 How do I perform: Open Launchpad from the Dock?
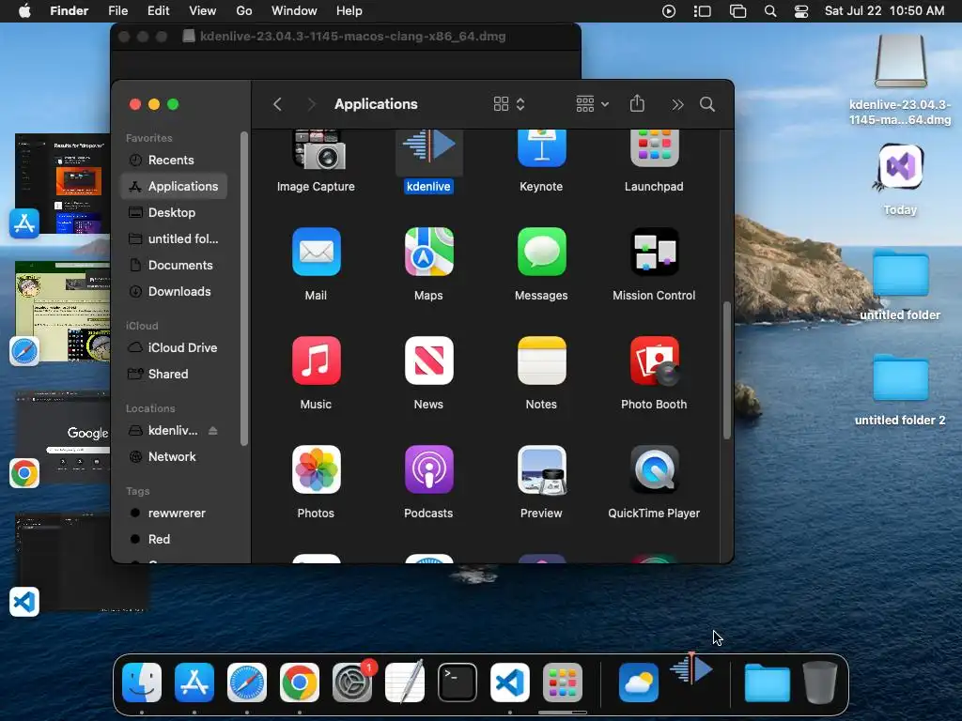(563, 683)
